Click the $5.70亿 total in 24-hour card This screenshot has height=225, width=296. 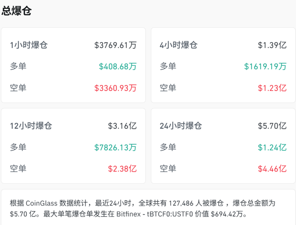coord(272,126)
